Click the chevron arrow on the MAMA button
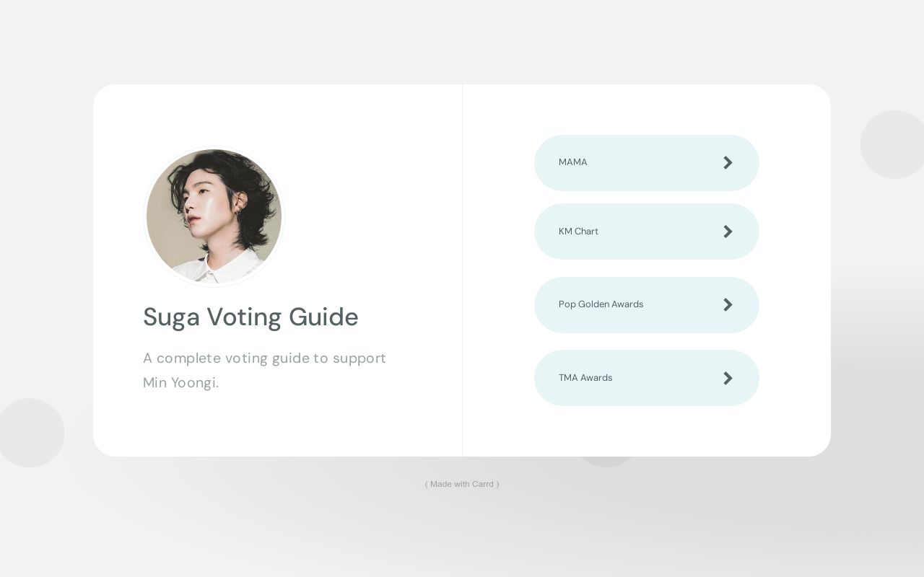 (x=728, y=162)
